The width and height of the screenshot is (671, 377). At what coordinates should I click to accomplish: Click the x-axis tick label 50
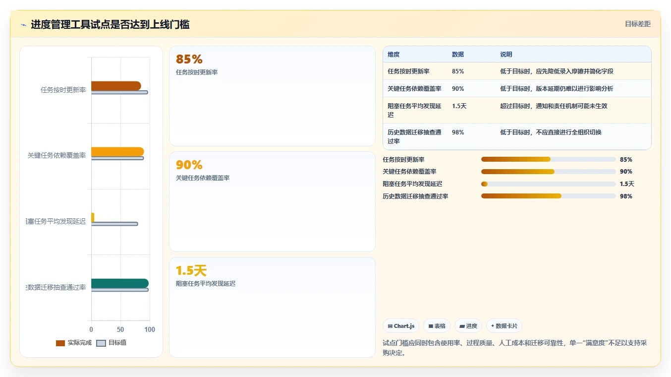point(120,330)
